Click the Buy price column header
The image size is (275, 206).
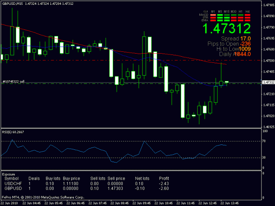coord(71,178)
